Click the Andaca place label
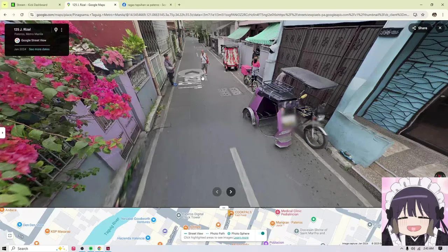 10,210
